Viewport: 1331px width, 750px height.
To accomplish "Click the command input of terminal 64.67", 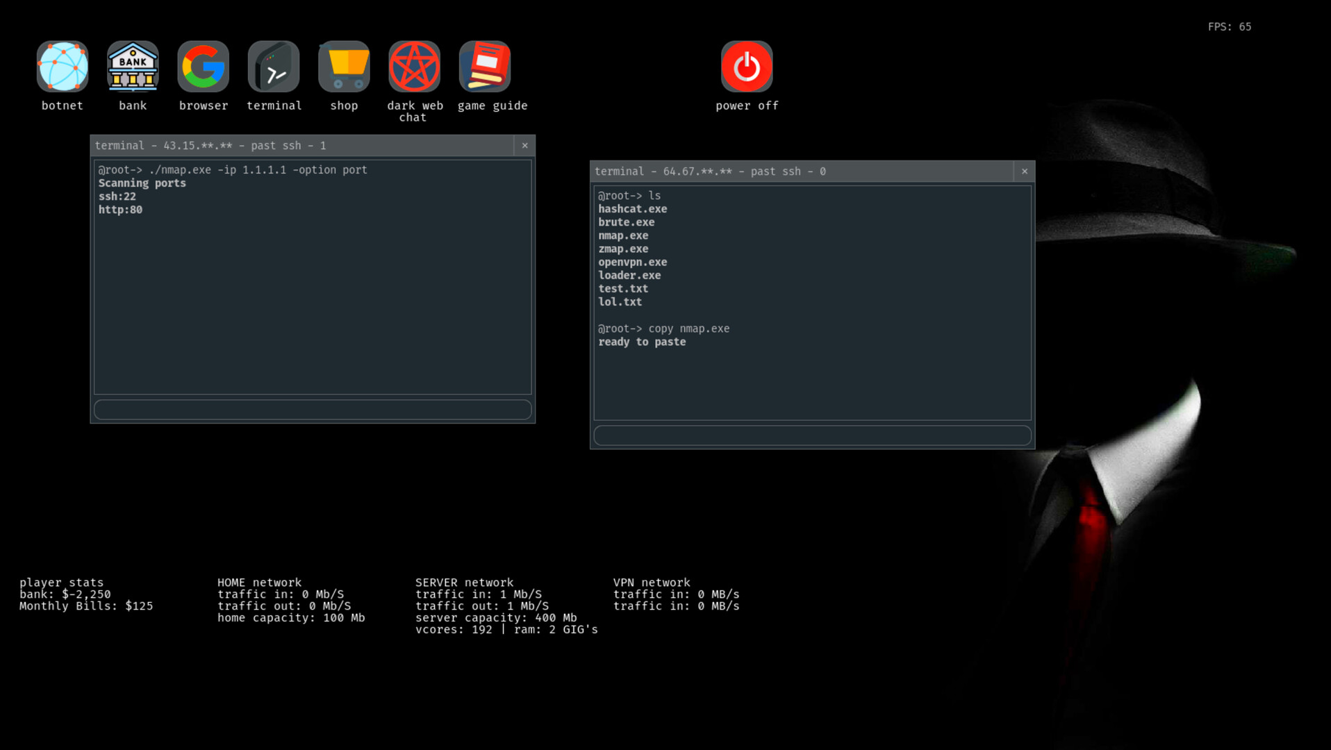I will point(811,435).
